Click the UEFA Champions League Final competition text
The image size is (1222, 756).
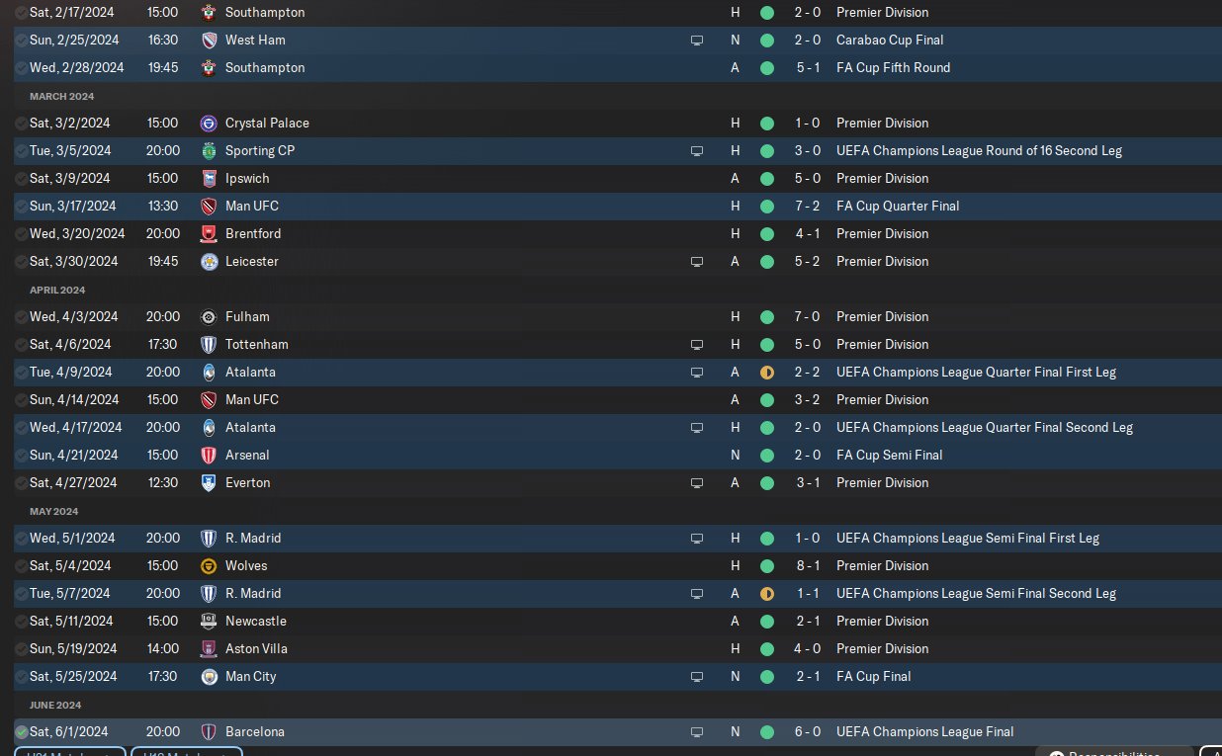(924, 732)
